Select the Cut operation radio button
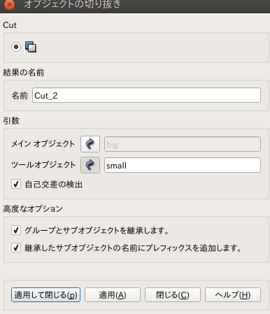This screenshot has width=270, height=314. tap(16, 47)
